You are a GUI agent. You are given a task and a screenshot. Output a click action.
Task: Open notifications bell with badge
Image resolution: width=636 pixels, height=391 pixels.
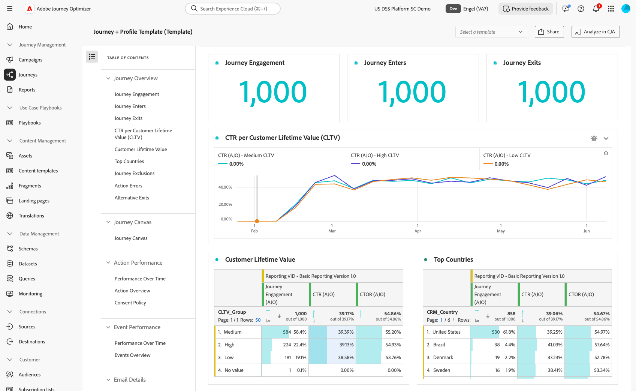click(596, 8)
